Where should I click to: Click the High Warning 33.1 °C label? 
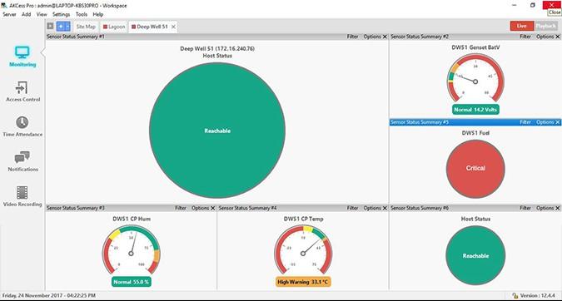click(x=303, y=282)
